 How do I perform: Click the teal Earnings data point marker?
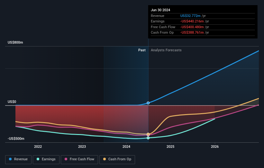click(148, 138)
